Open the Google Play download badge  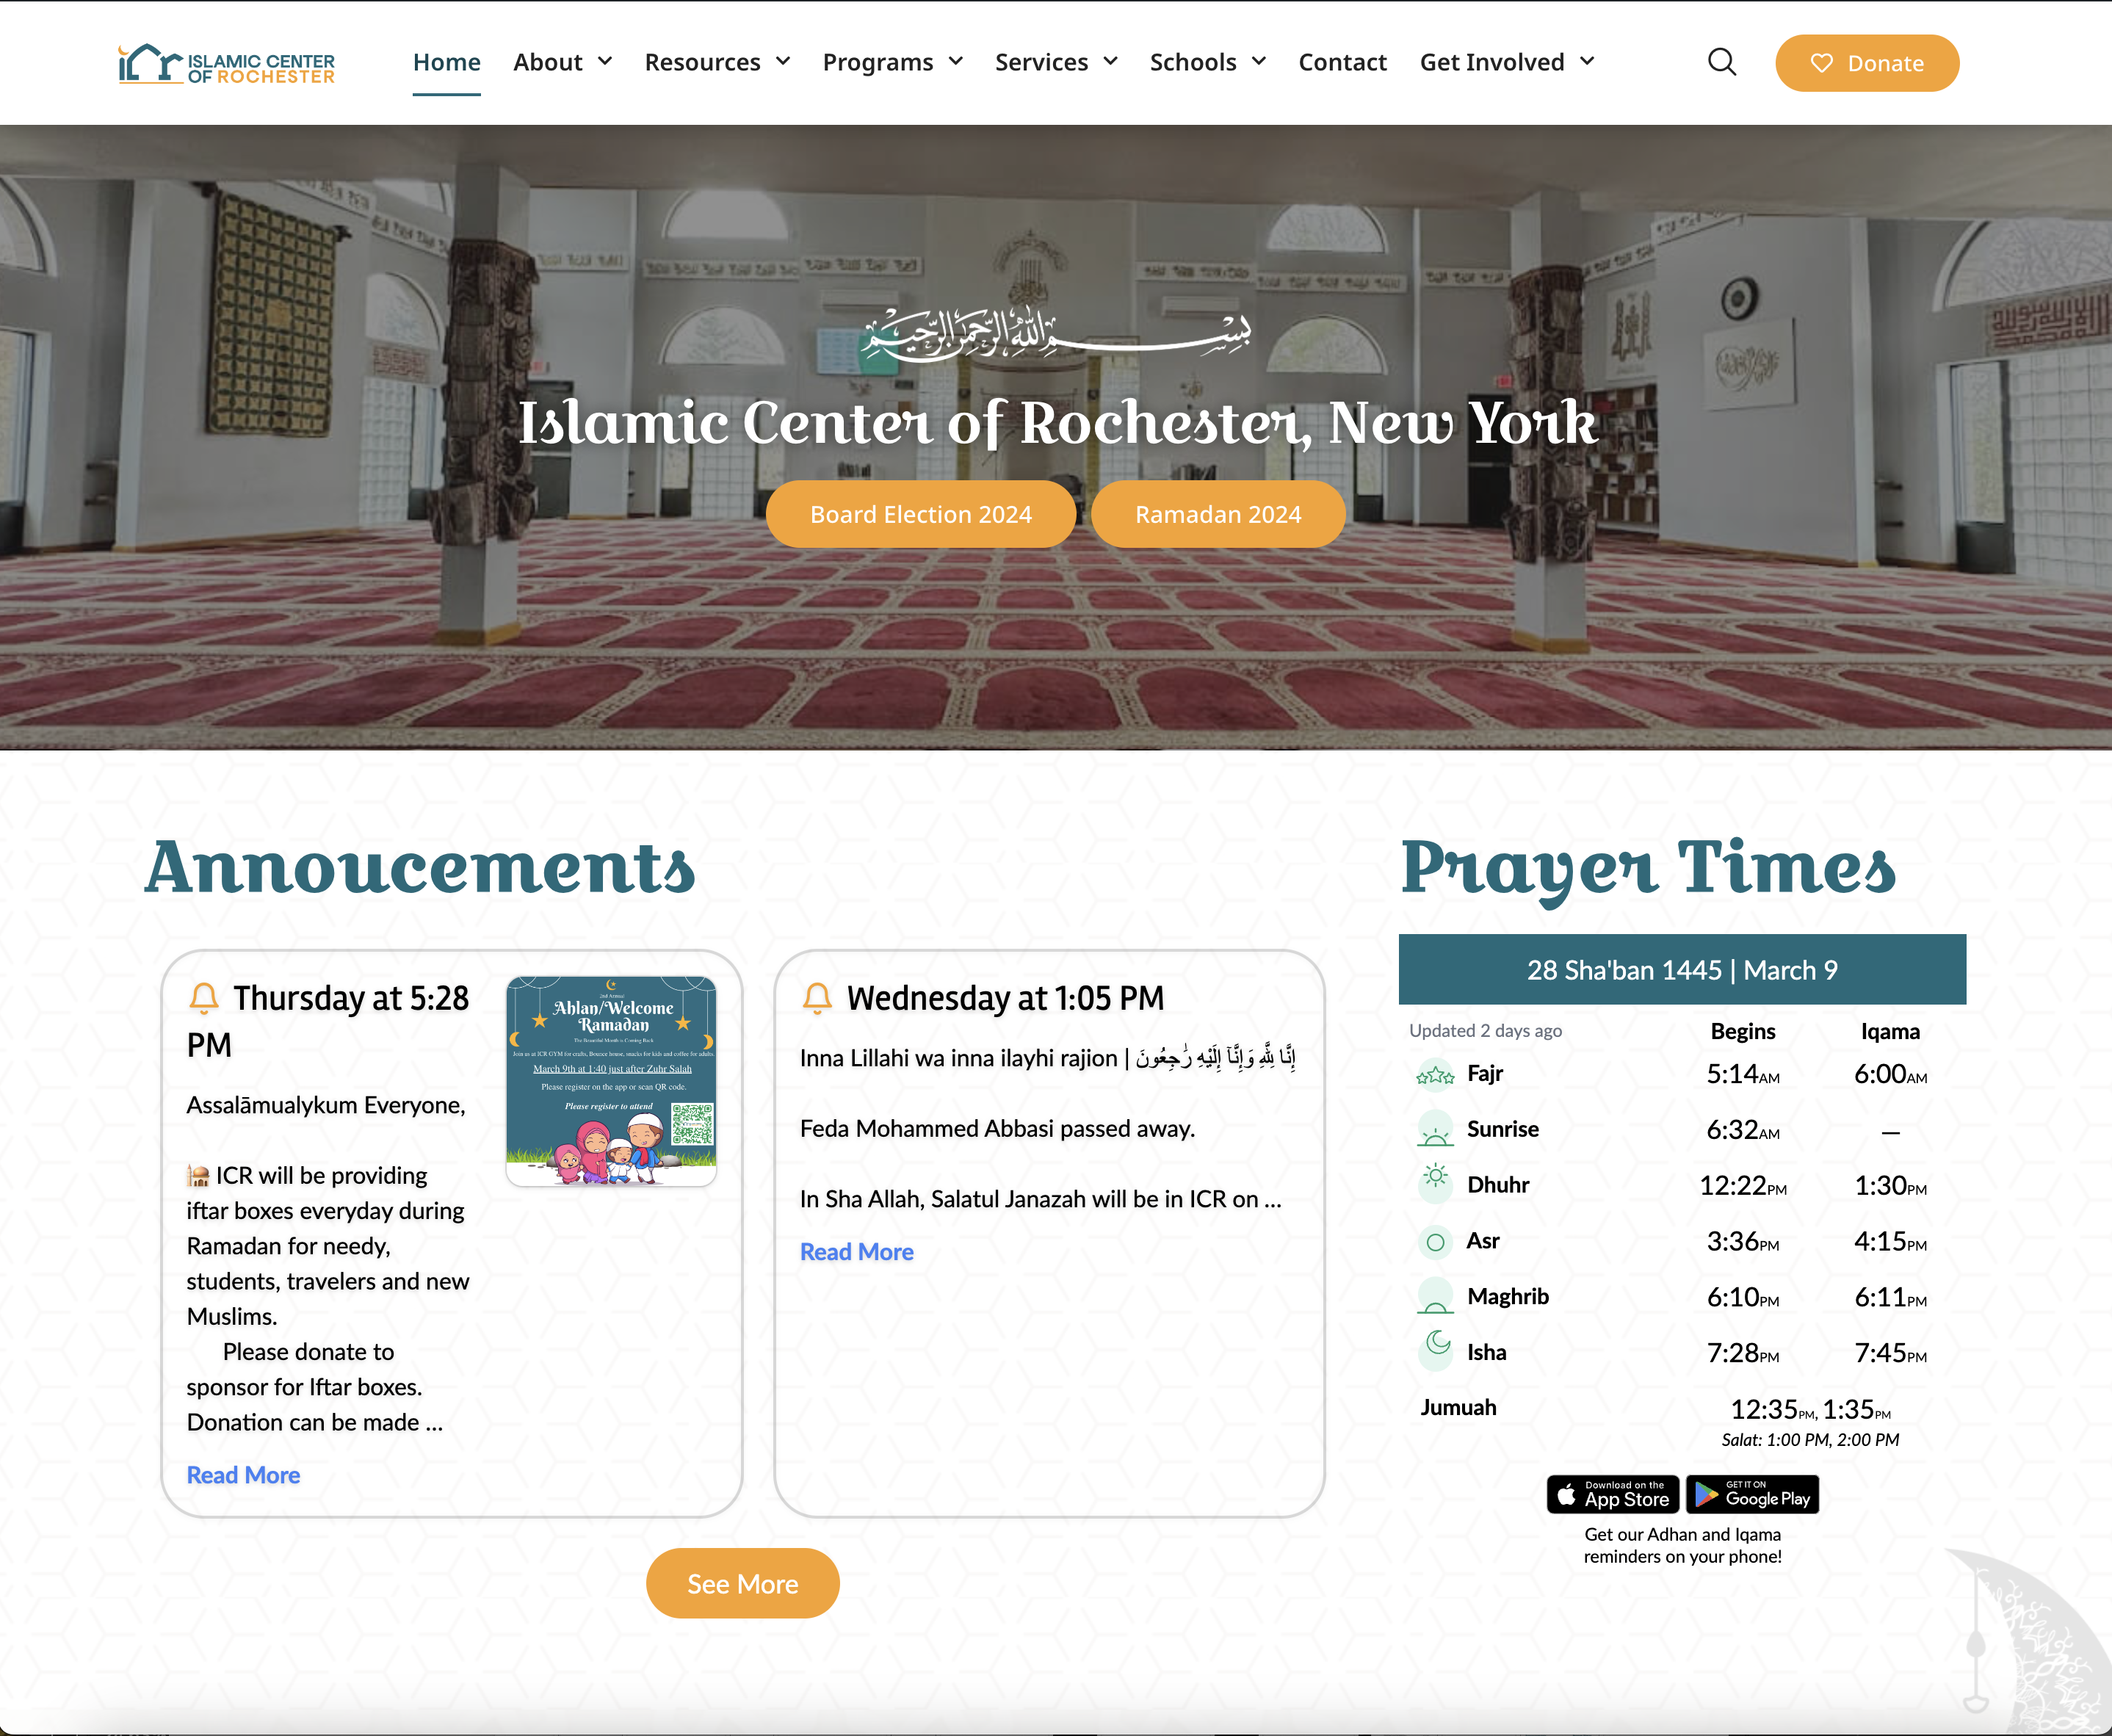click(1752, 1494)
